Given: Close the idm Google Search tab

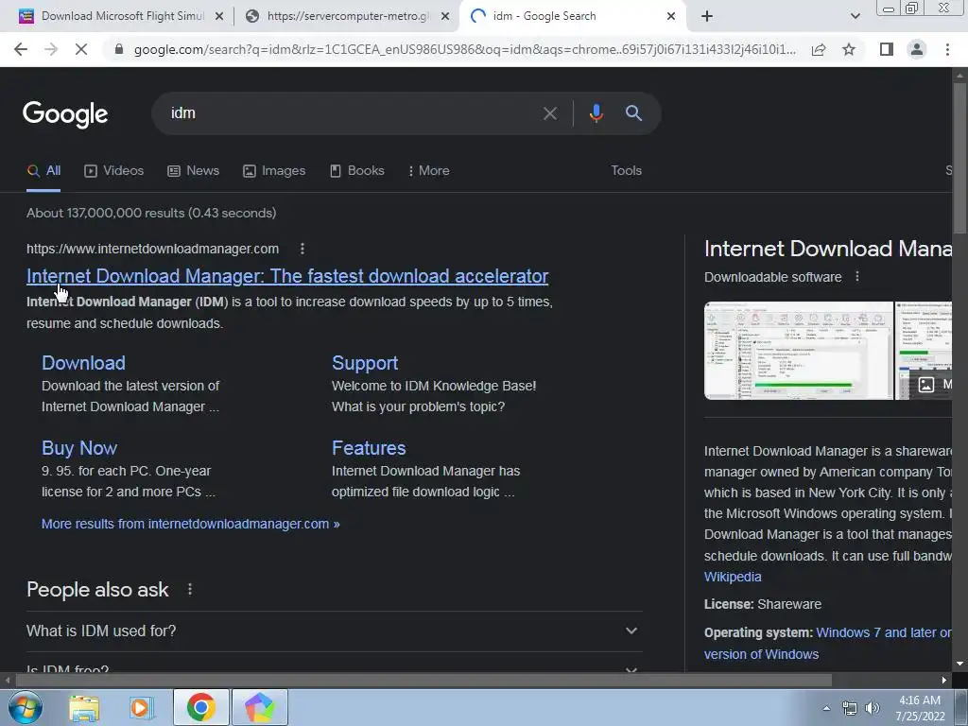Looking at the screenshot, I should [x=671, y=17].
